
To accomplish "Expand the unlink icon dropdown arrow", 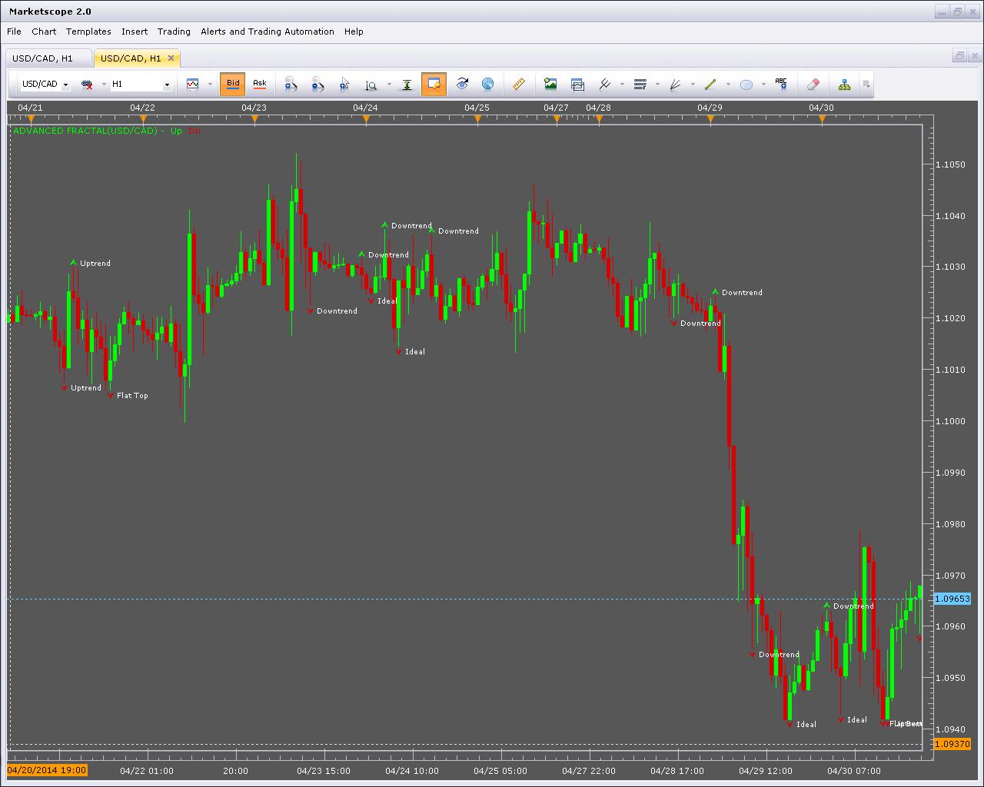I will click(x=104, y=85).
